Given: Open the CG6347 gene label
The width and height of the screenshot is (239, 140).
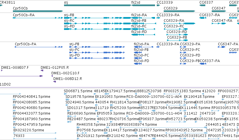Looking at the screenshot, I should (218, 8).
